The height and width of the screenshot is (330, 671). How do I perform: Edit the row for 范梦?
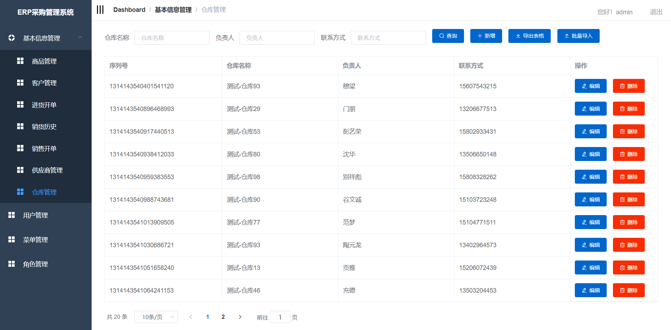591,222
